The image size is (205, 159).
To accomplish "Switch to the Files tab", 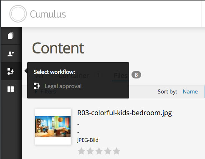I will 121,76.
